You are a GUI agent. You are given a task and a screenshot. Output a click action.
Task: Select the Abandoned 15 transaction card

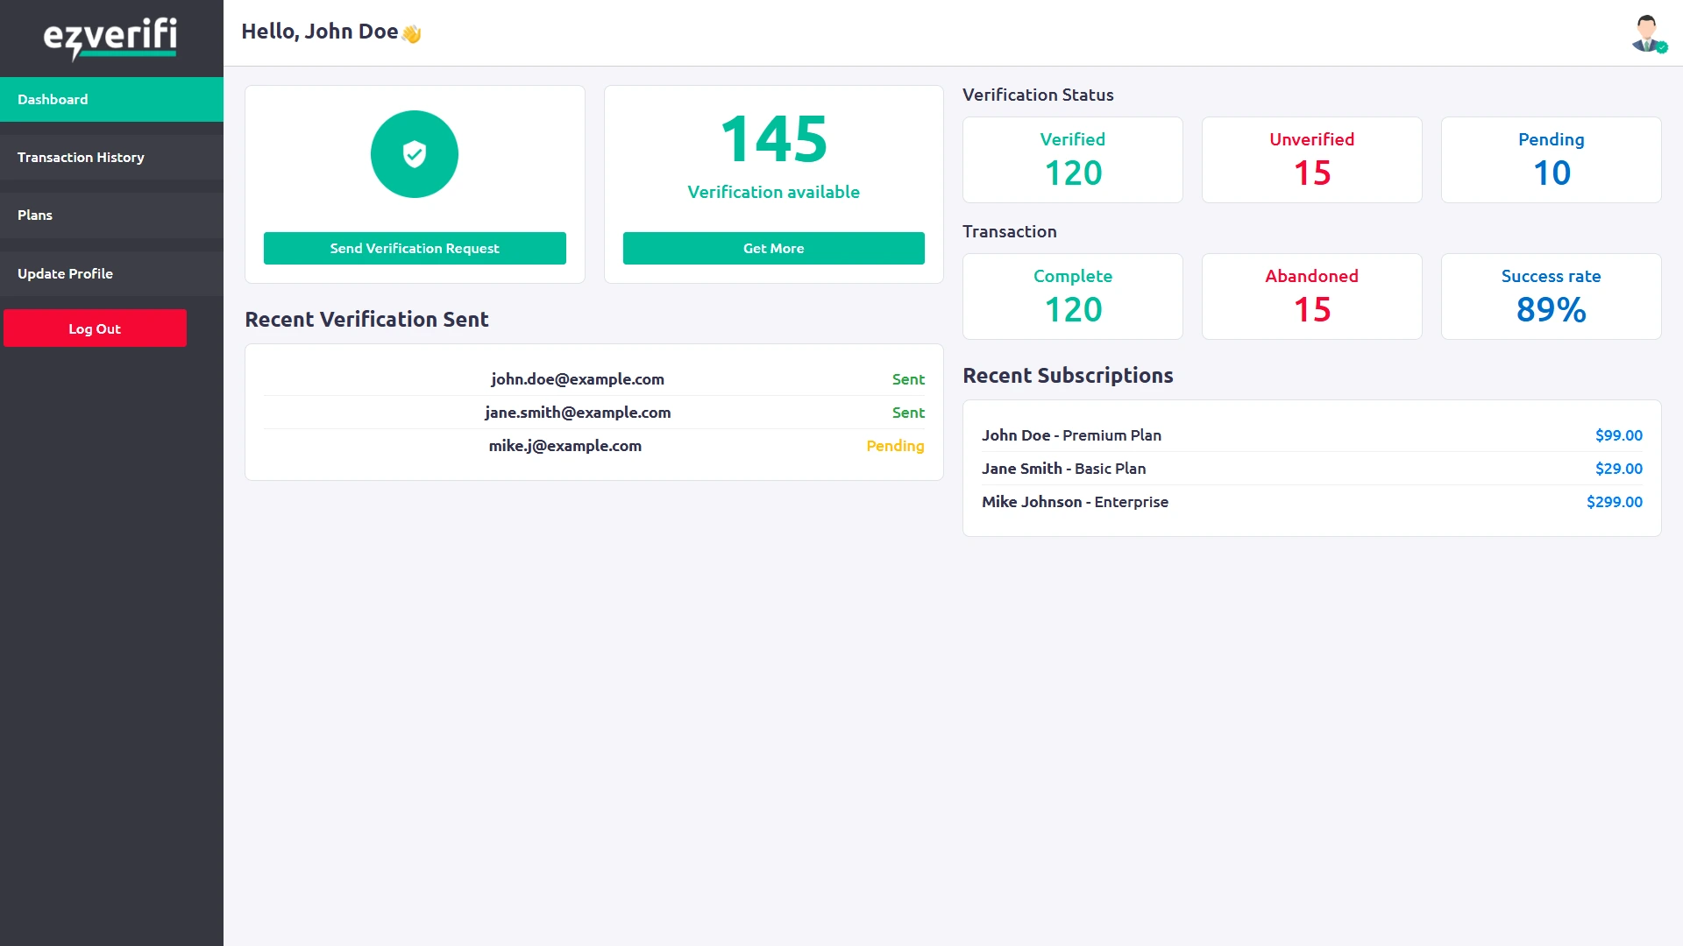tap(1312, 296)
